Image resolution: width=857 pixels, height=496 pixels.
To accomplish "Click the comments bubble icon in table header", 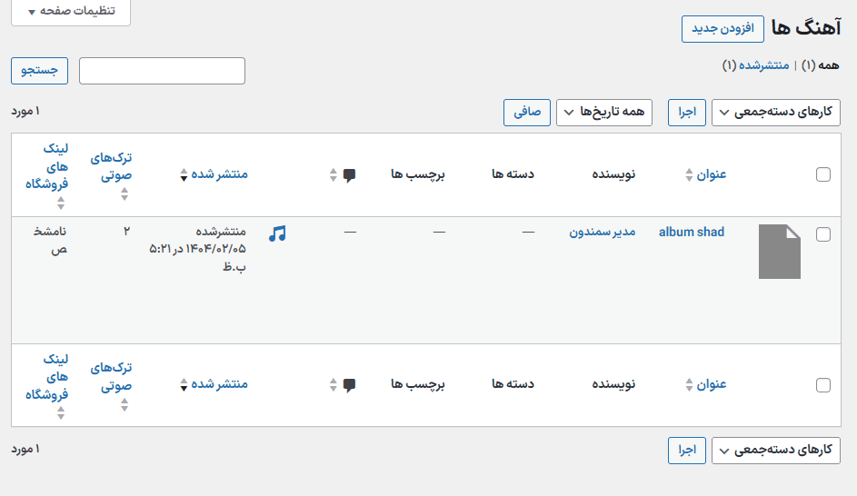I will [349, 174].
